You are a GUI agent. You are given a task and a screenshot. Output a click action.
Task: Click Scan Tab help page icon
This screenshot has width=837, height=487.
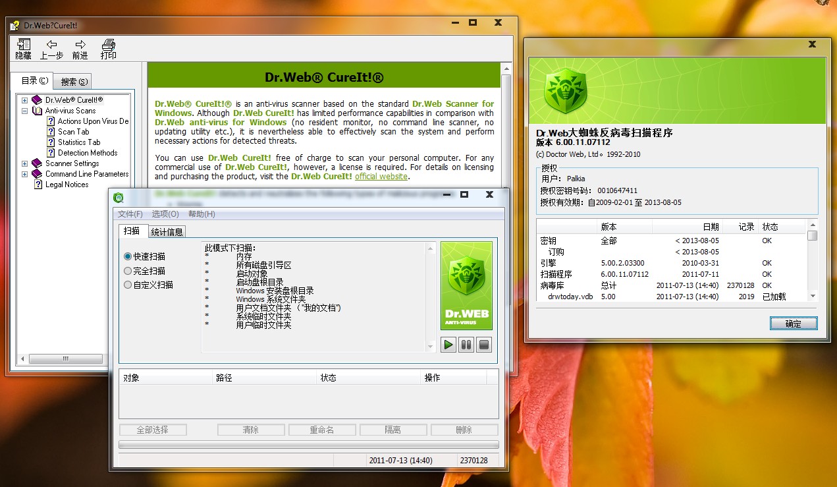point(51,132)
